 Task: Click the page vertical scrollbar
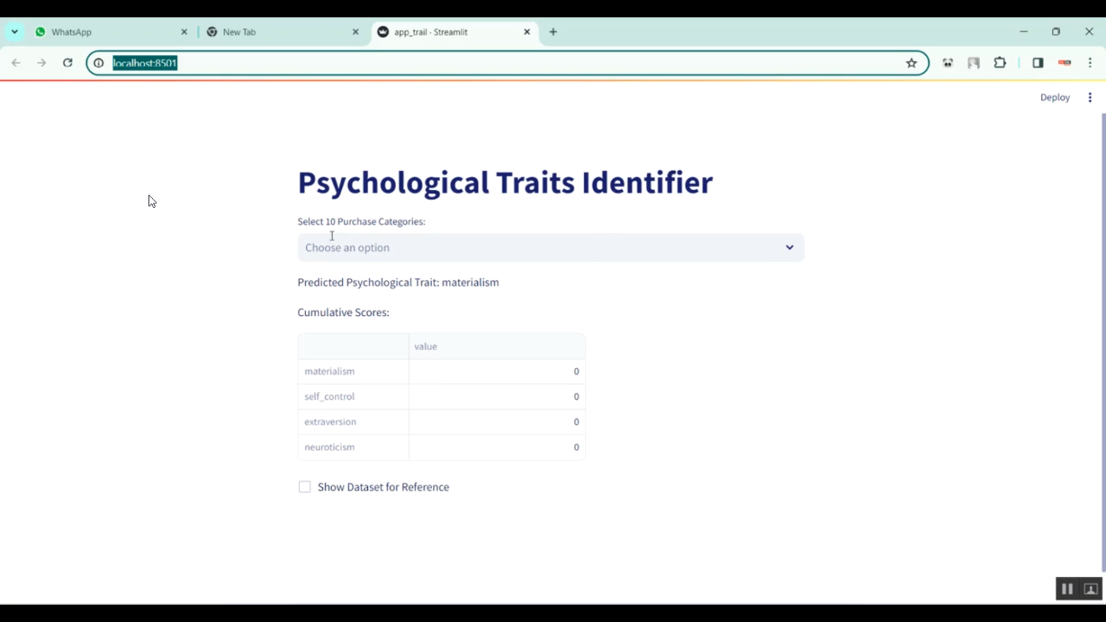click(x=1103, y=339)
